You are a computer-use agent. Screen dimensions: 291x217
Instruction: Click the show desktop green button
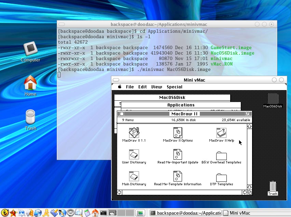pyautogui.click(x=140, y=213)
